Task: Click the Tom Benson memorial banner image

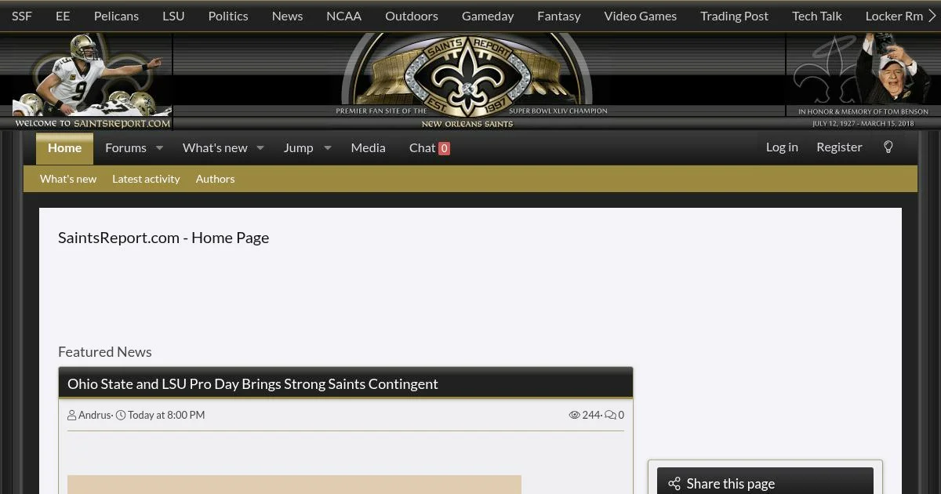Action: [x=863, y=81]
